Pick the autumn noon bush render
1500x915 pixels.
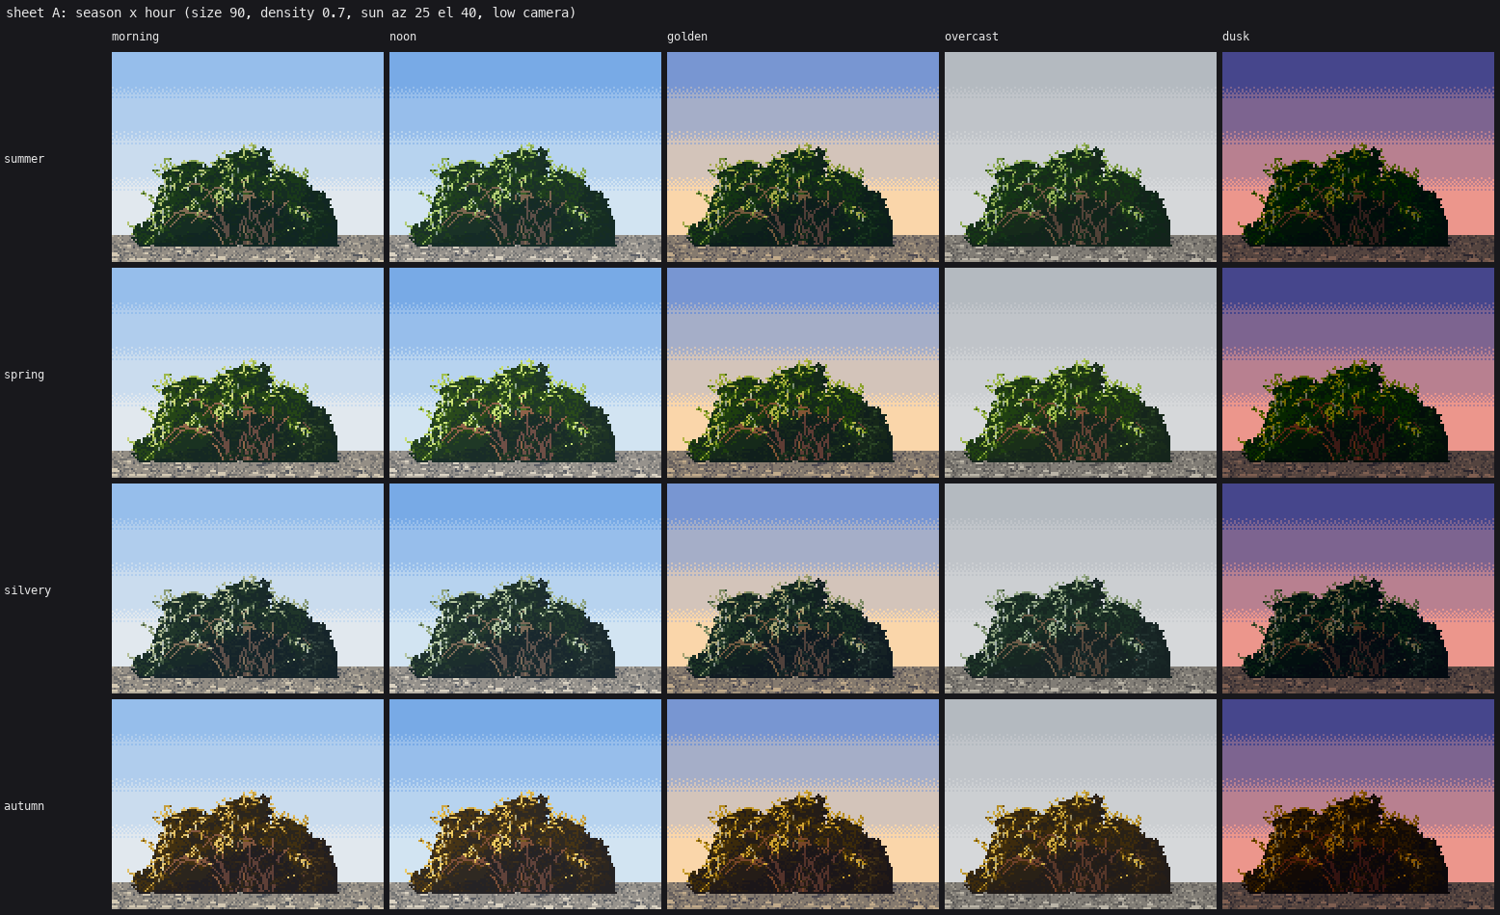525,804
